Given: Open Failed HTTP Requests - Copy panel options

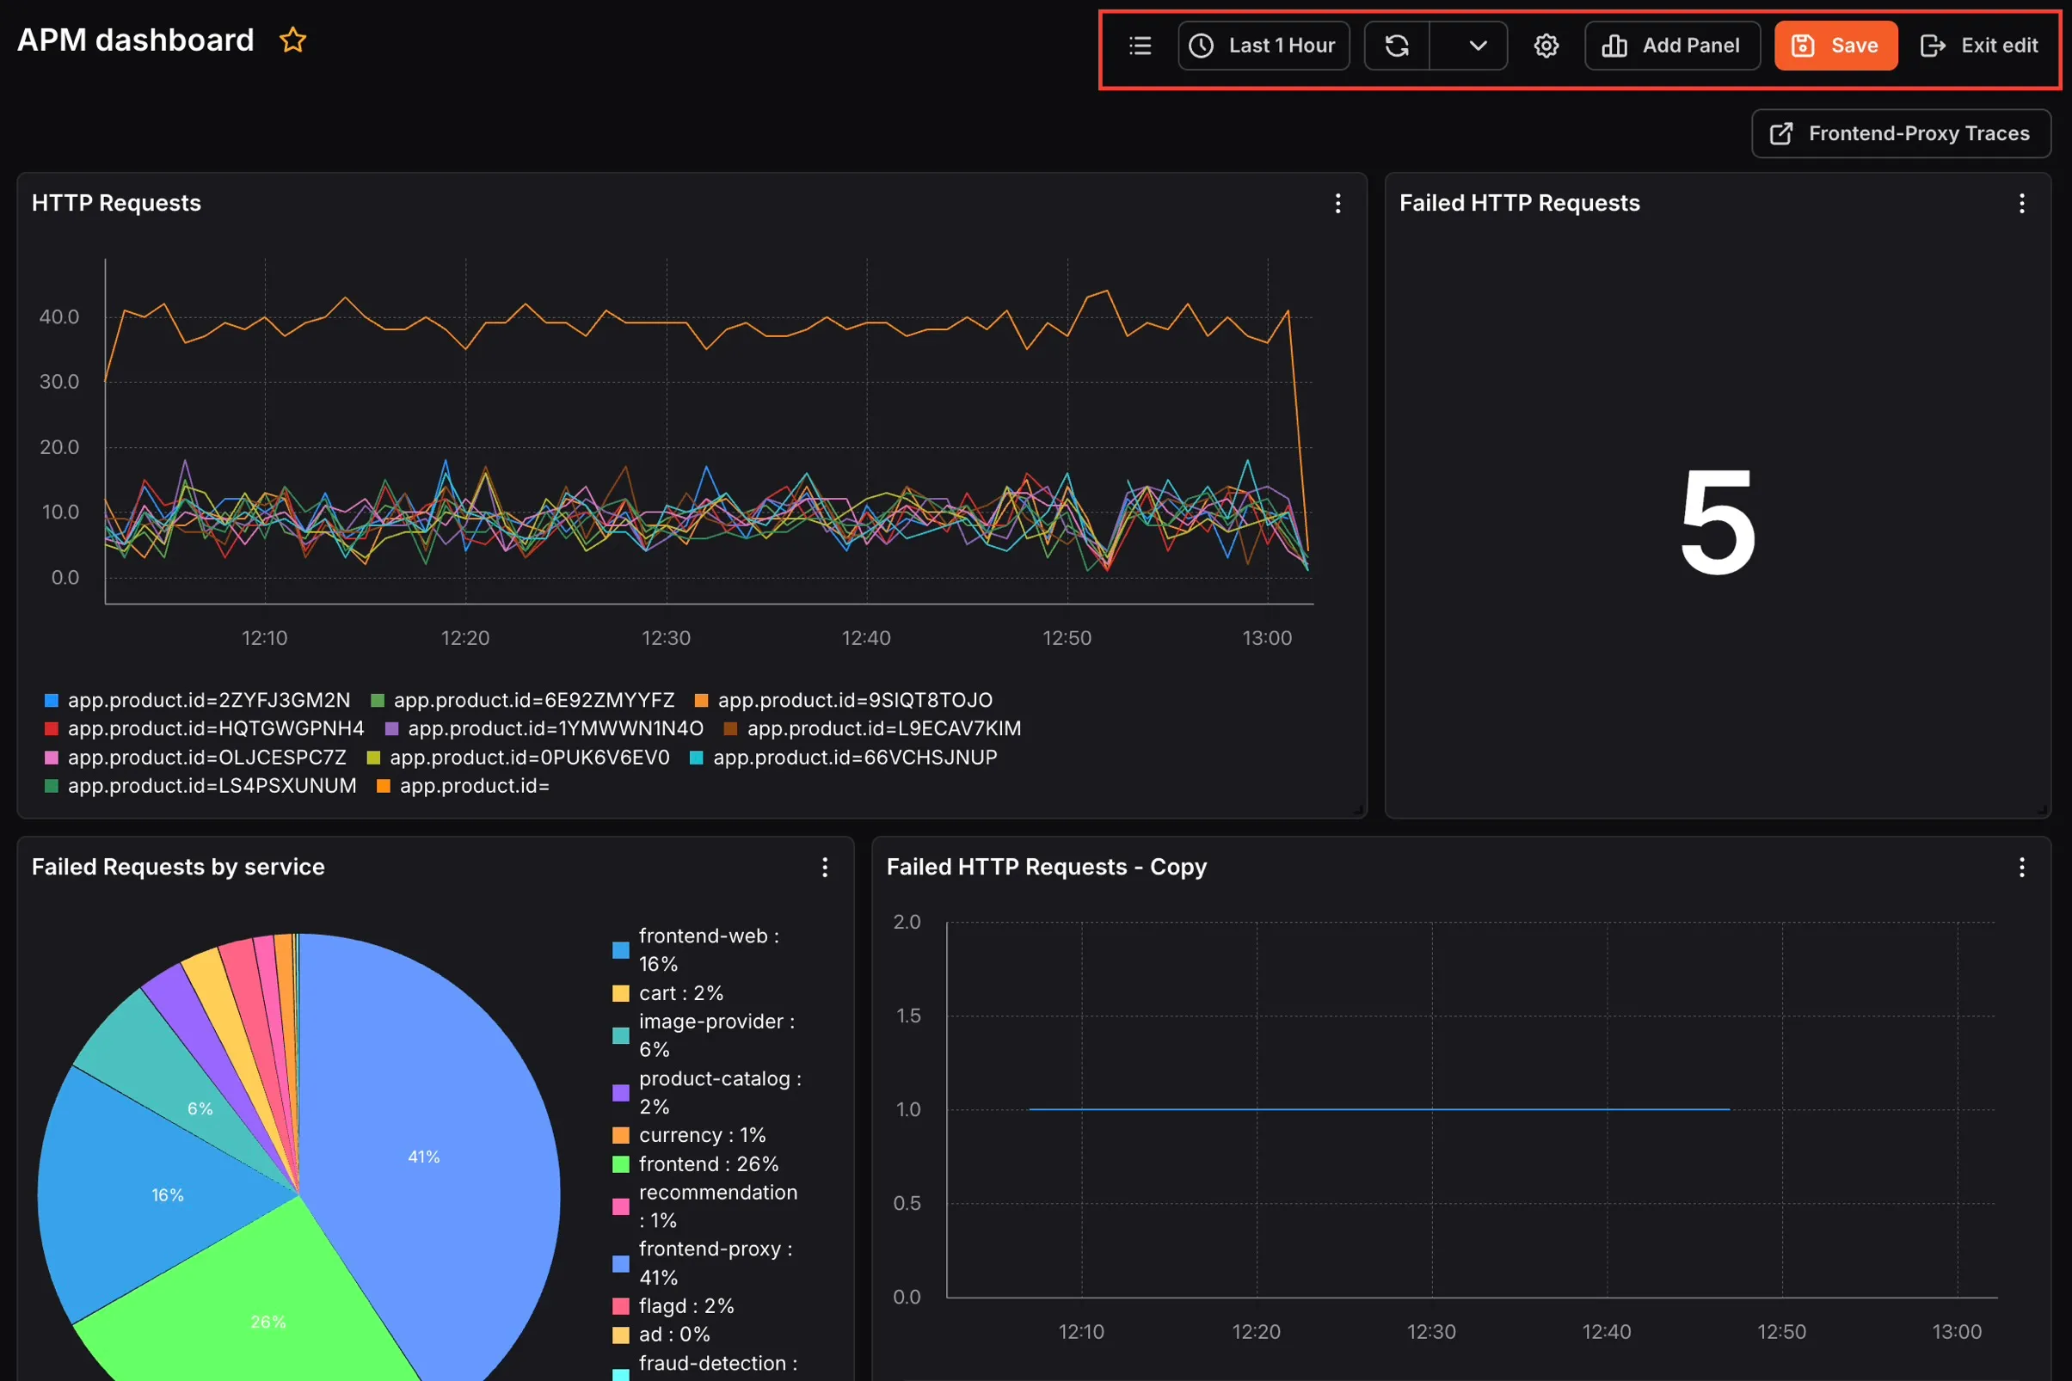Looking at the screenshot, I should pos(2021,868).
